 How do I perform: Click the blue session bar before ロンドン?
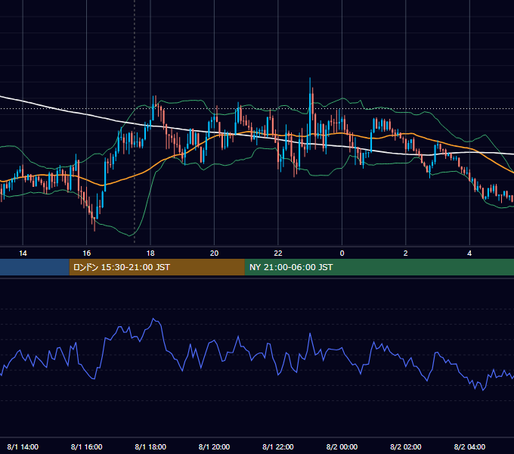point(35,267)
